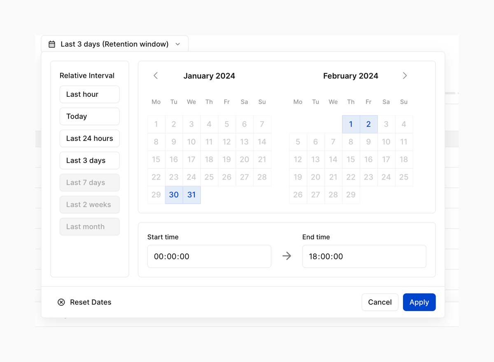The image size is (494, 362).
Task: Click the Start time input field
Action: point(209,256)
